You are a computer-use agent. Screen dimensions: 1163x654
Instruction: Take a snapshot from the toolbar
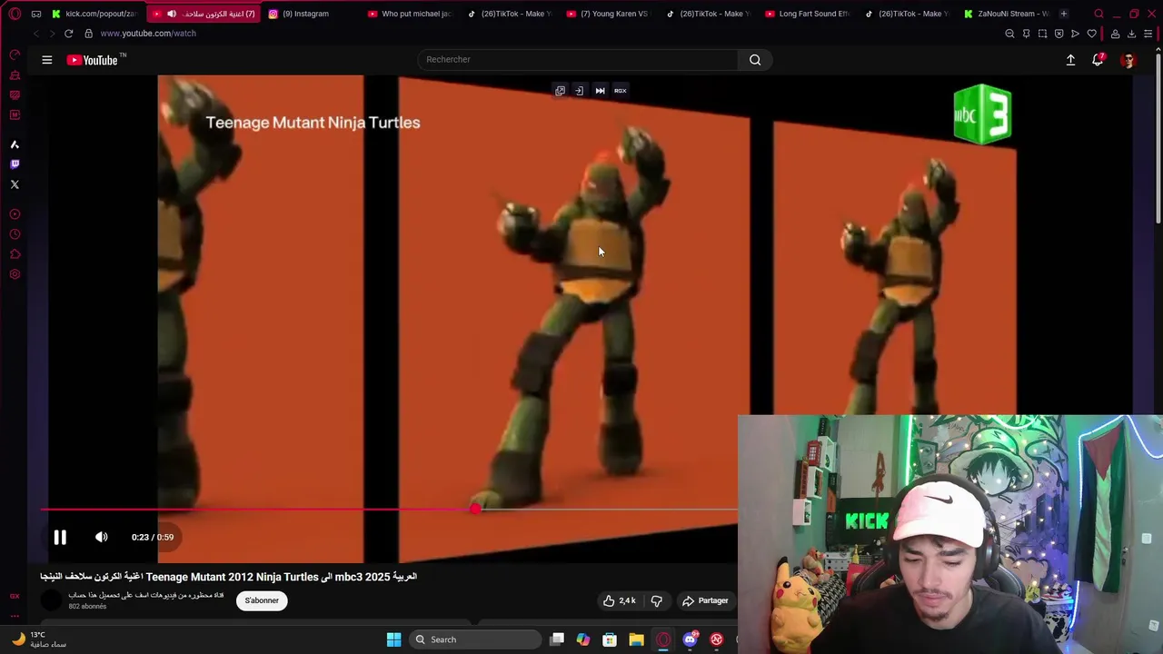point(1042,34)
